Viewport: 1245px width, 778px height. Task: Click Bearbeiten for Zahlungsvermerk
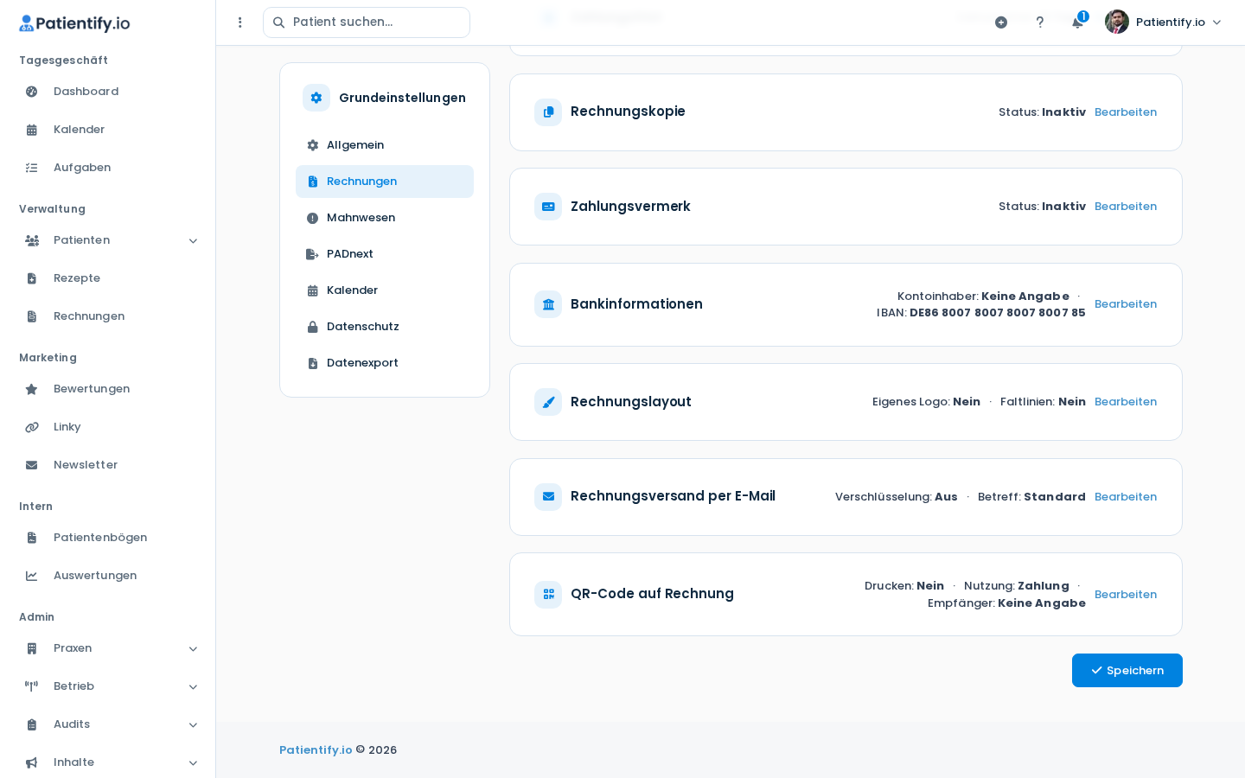tap(1126, 207)
